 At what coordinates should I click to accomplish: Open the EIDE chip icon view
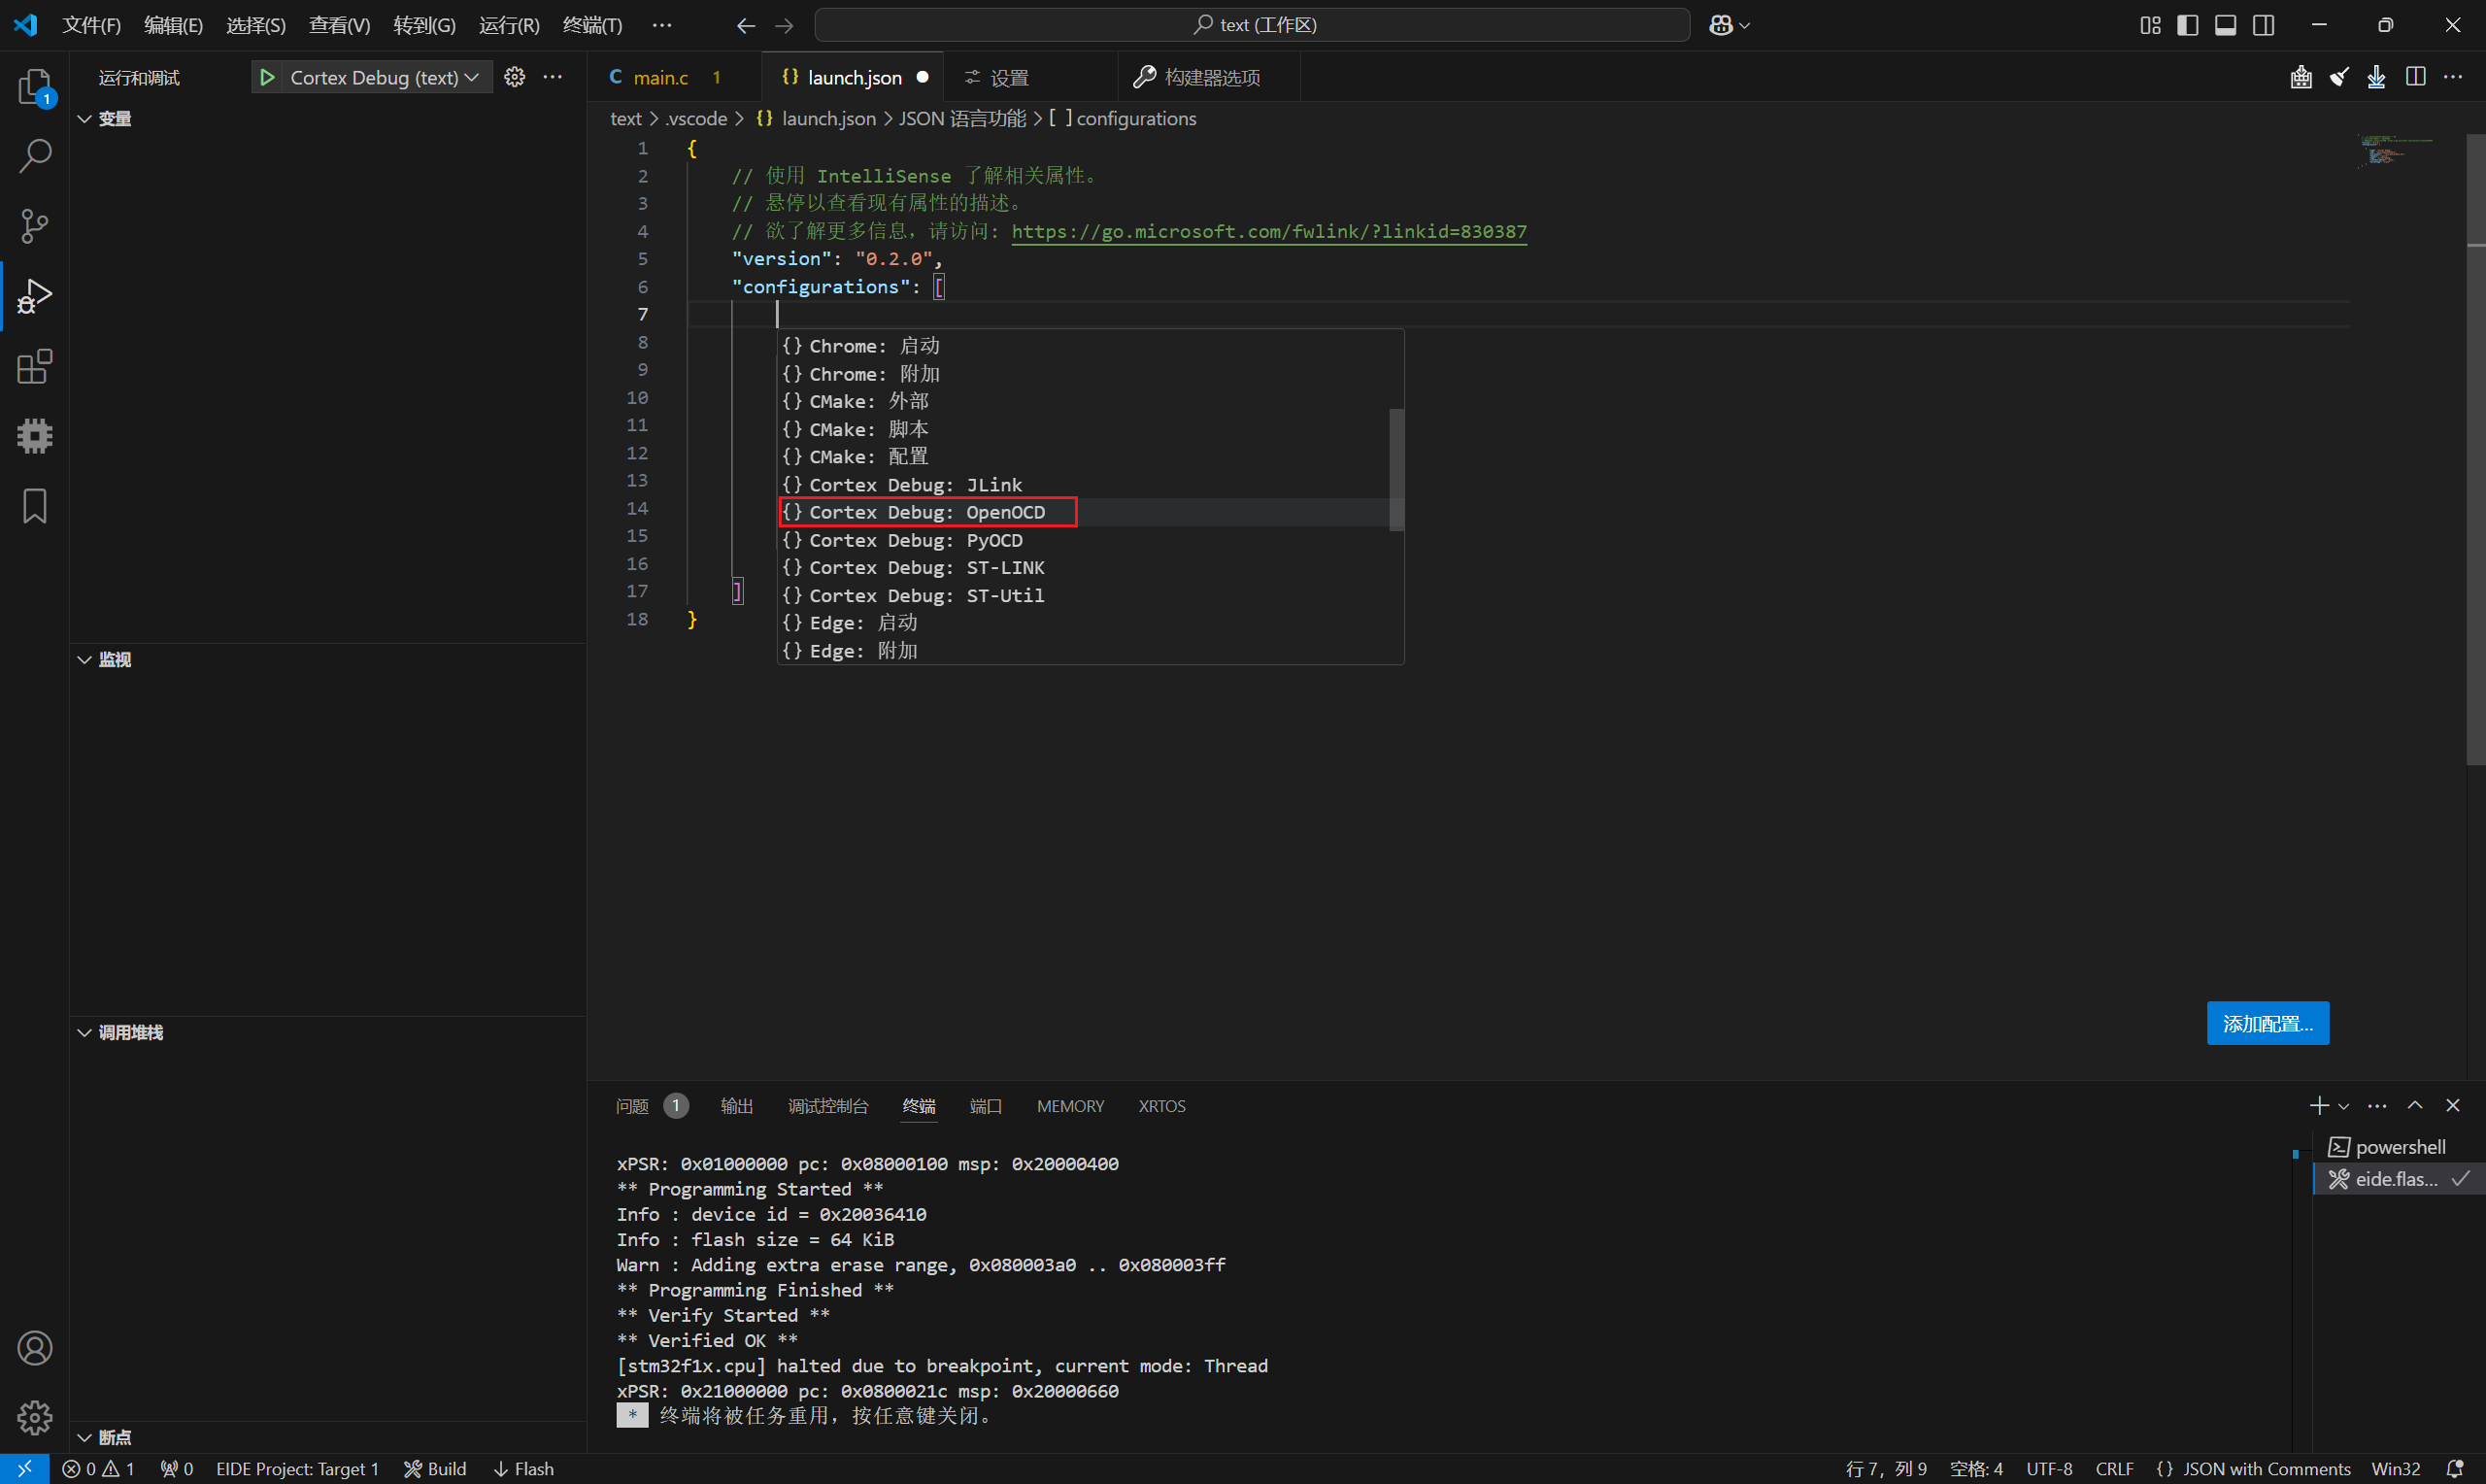[35, 436]
